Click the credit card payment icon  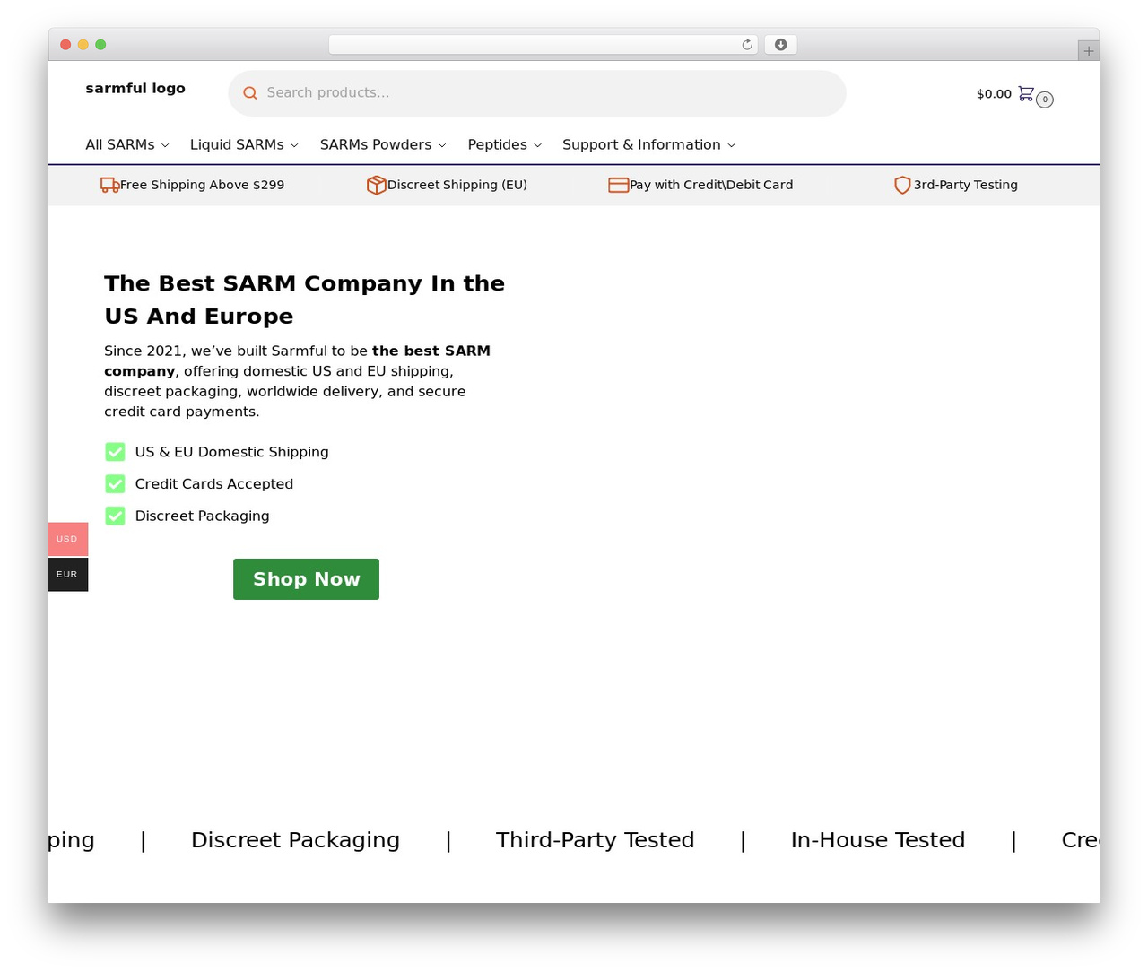[618, 185]
